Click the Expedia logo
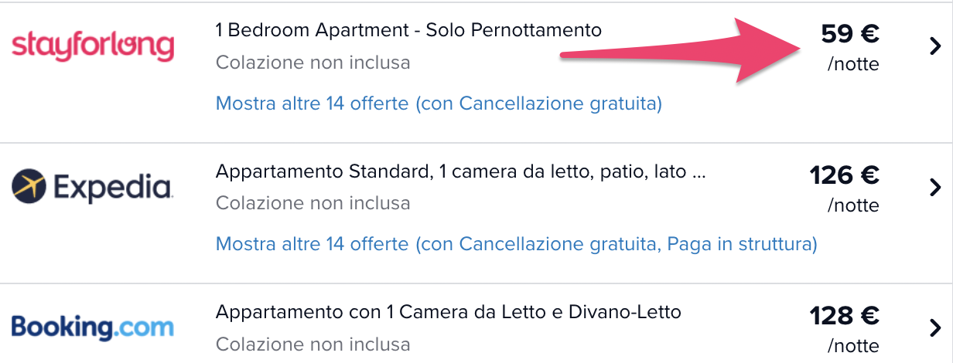The image size is (953, 363). pos(92,187)
